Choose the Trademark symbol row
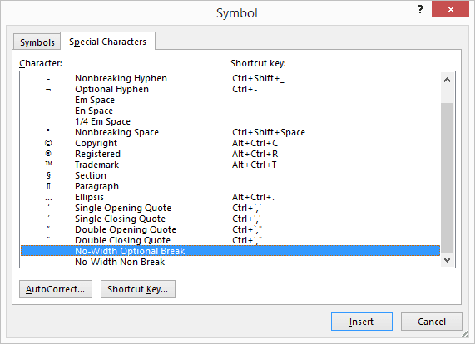The image size is (475, 344). tap(230, 165)
